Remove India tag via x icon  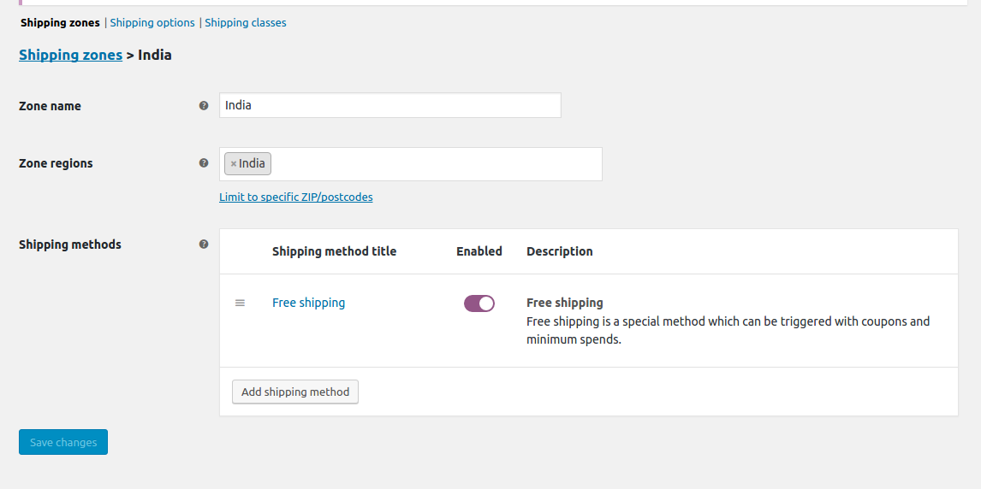[234, 163]
